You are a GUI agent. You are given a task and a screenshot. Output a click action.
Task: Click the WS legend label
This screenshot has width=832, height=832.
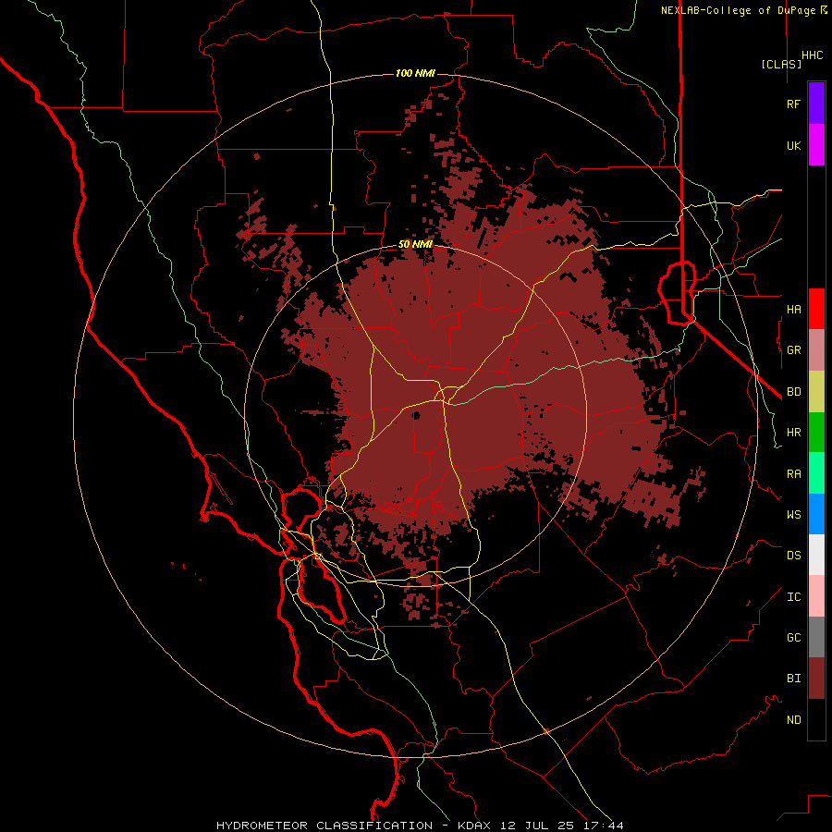pyautogui.click(x=793, y=514)
